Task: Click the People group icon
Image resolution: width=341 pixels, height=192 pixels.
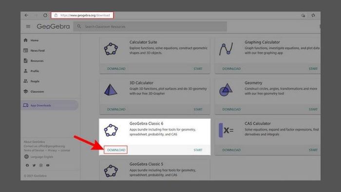Action: 26,81
